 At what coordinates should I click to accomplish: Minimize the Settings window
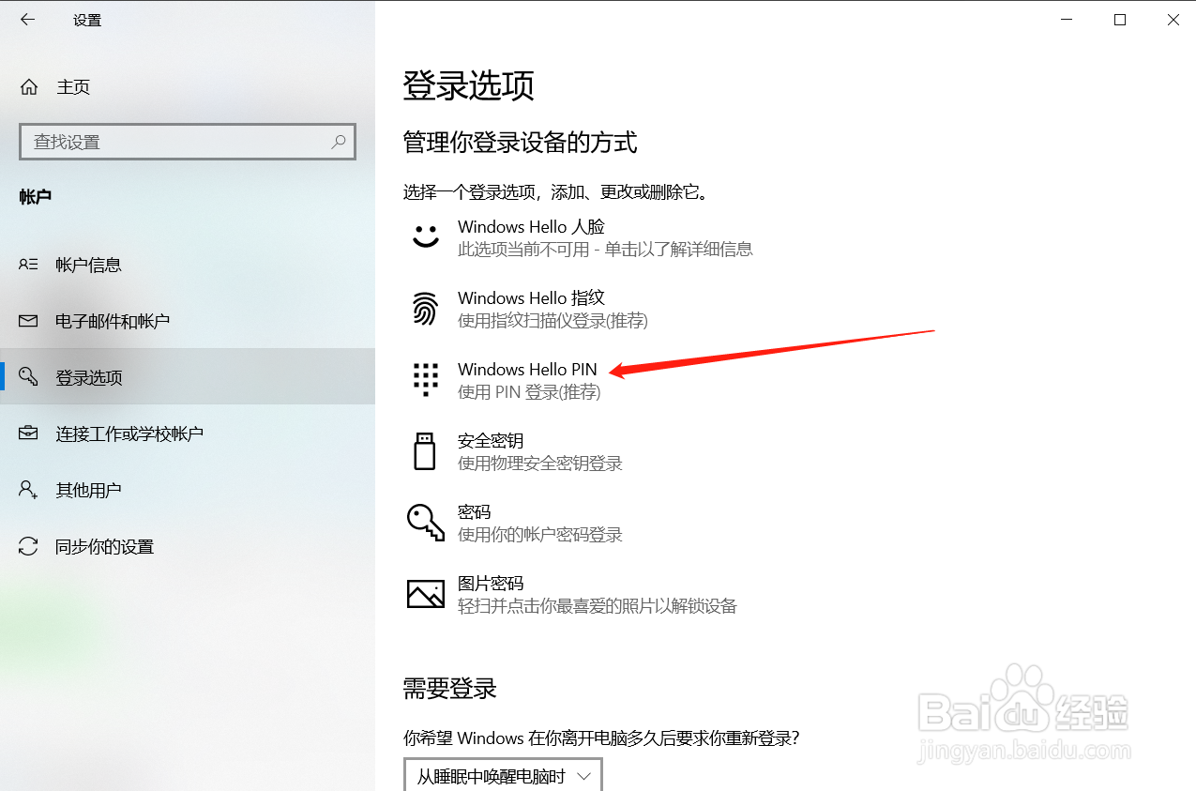click(1066, 20)
